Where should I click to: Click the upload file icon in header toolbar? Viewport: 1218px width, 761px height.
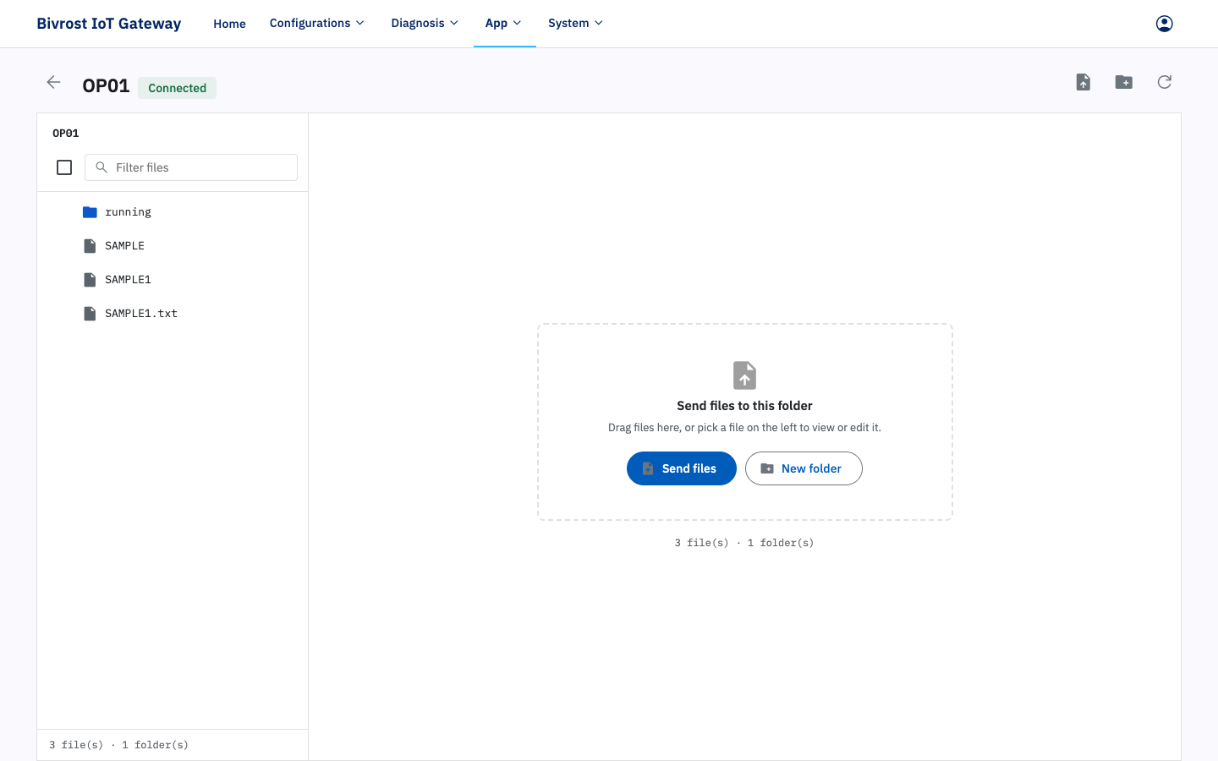coord(1083,82)
